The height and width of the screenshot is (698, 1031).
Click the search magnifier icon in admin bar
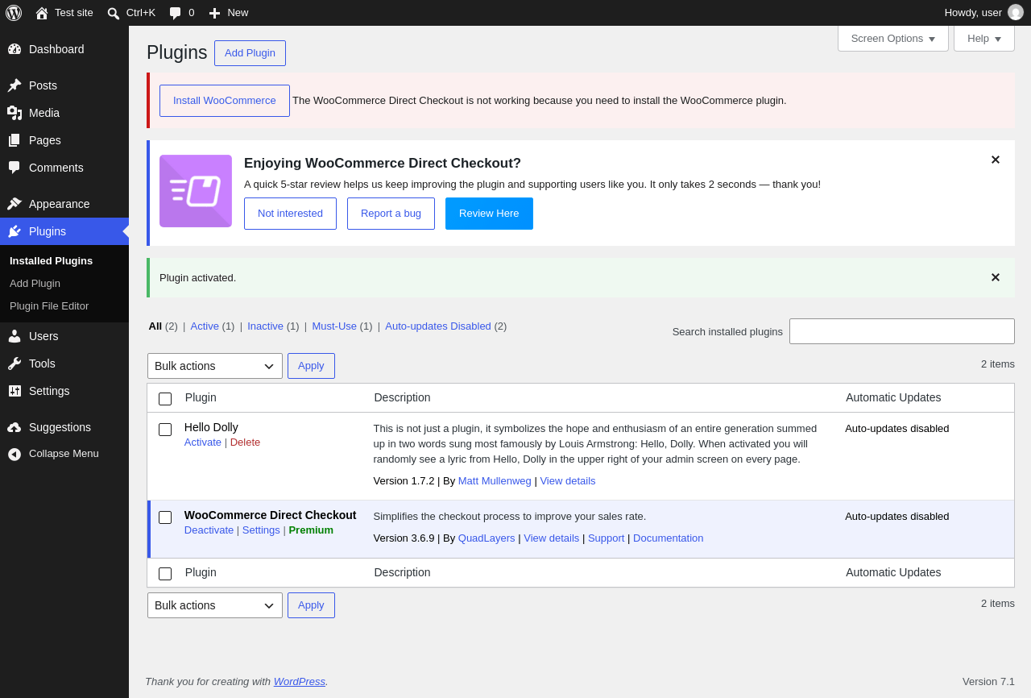coord(114,13)
